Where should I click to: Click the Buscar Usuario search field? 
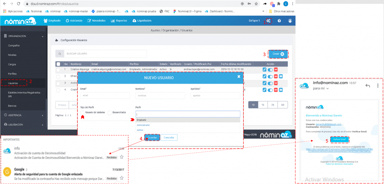click(105, 54)
